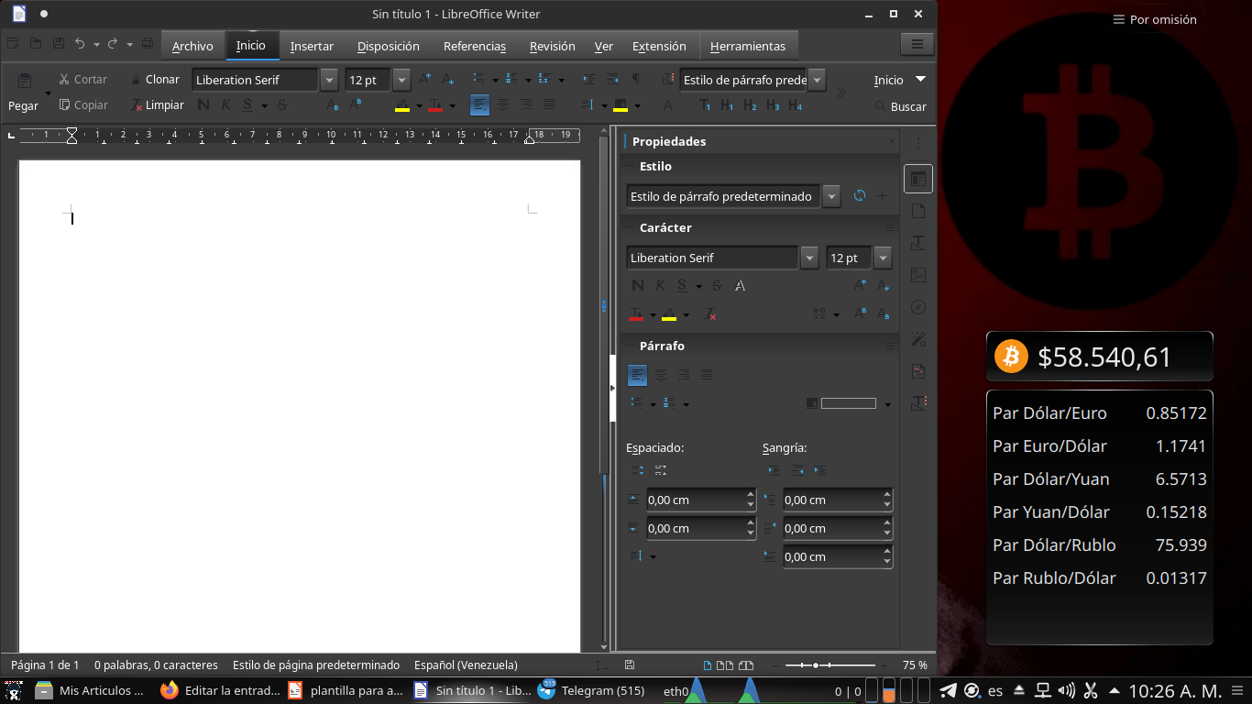The height and width of the screenshot is (704, 1252).
Task: Click the first Sangría indent input field
Action: 829,500
